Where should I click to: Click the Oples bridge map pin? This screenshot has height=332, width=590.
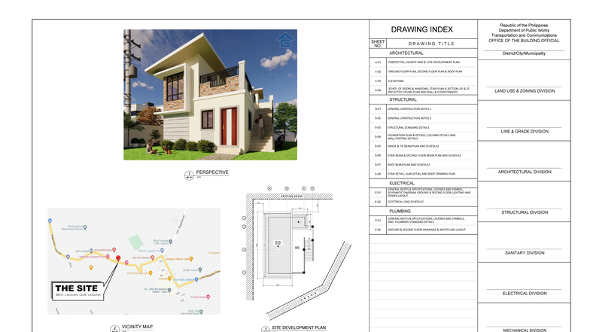pos(91,251)
